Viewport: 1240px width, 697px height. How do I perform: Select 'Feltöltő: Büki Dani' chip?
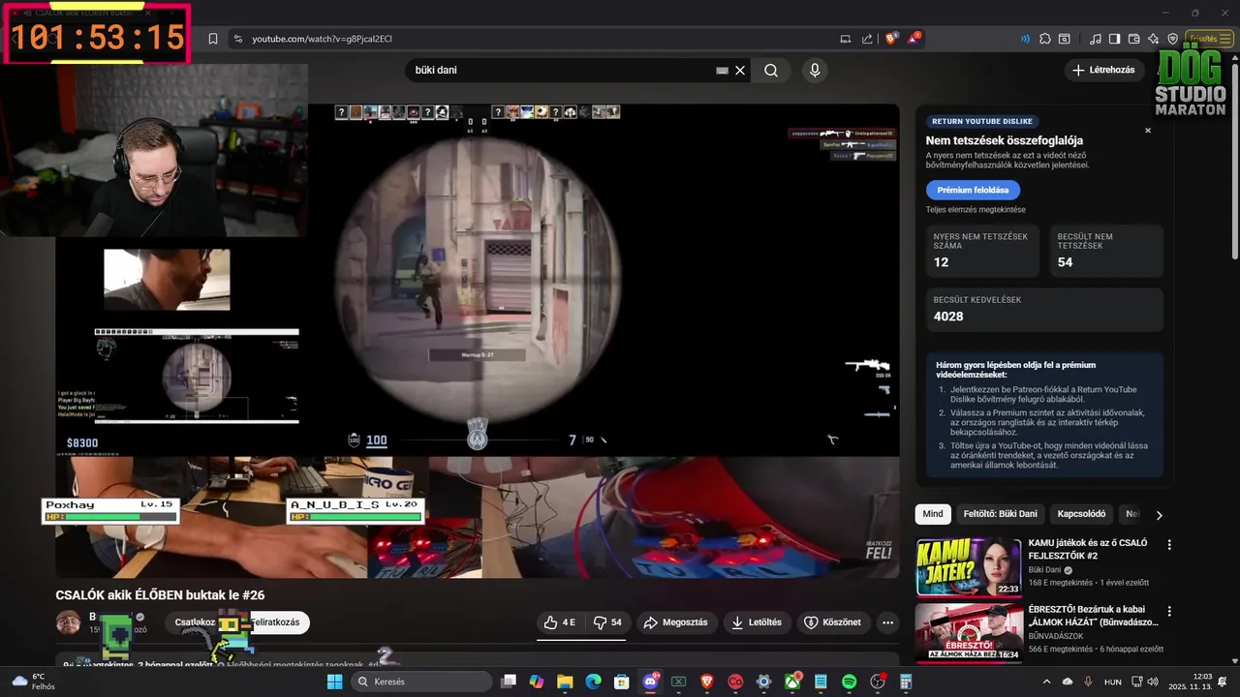coord(1000,514)
